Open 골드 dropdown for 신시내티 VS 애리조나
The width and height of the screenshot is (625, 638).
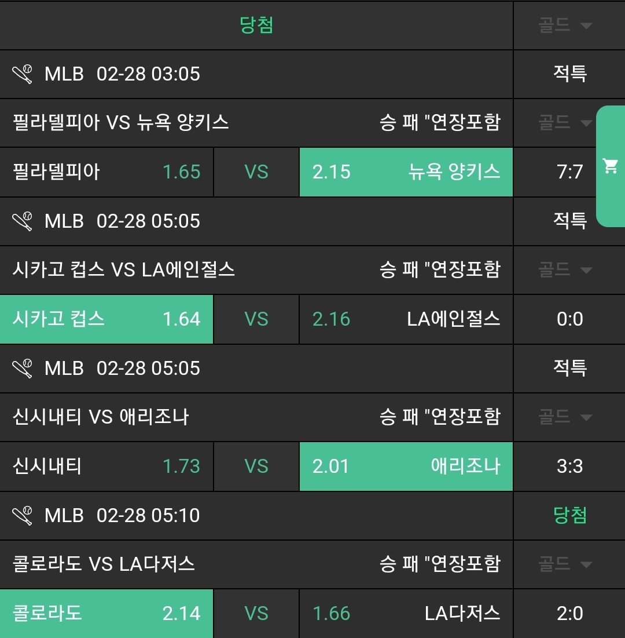[x=565, y=417]
